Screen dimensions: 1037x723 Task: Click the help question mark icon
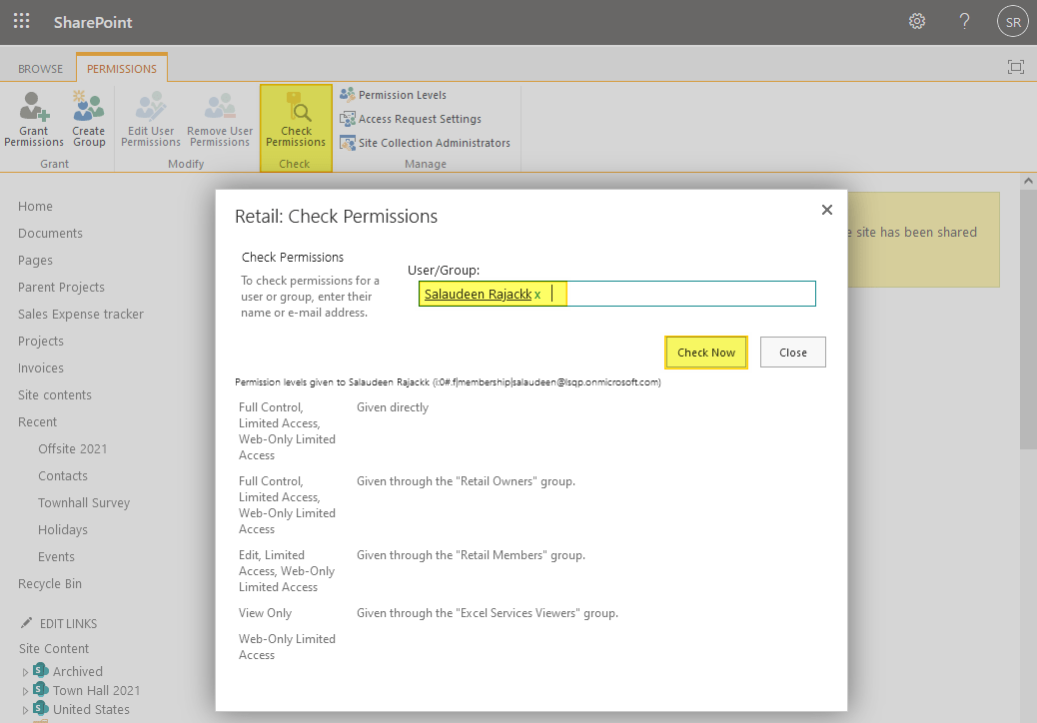[963, 20]
